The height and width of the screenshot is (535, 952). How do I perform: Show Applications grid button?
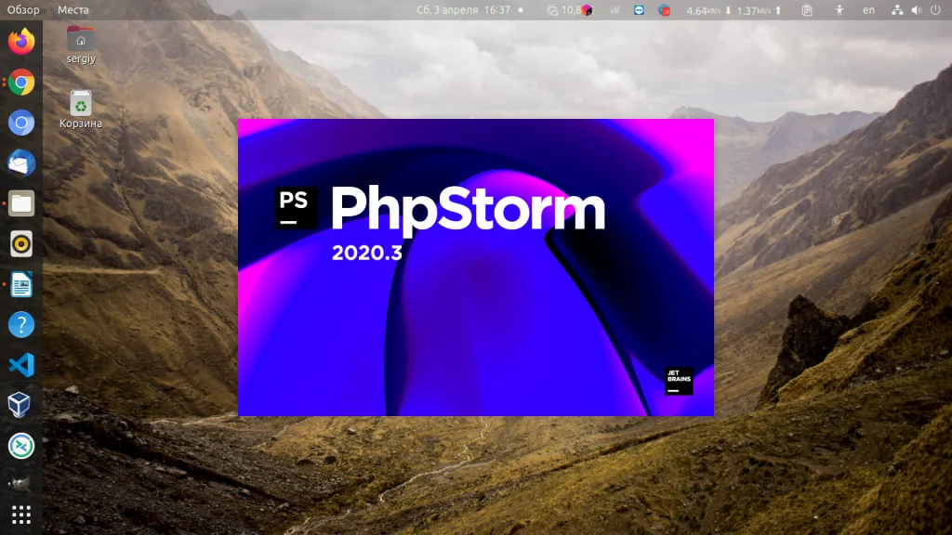[21, 515]
